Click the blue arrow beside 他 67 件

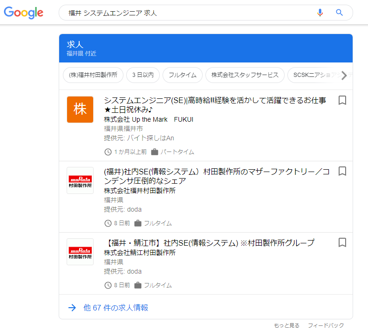pyautogui.click(x=72, y=308)
